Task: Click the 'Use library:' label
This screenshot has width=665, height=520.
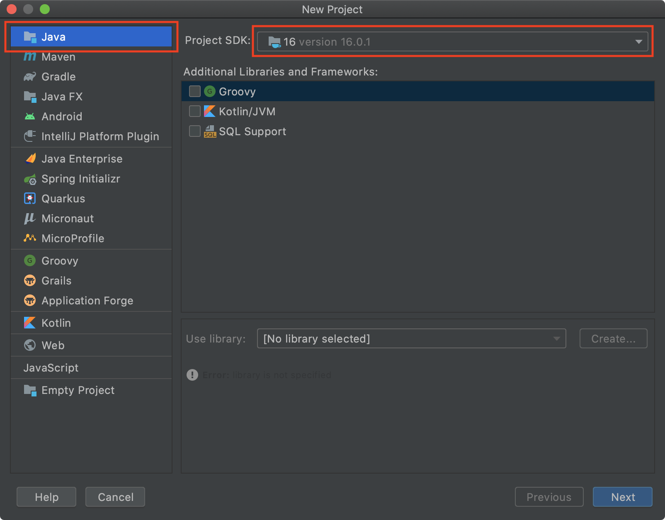Action: pos(216,339)
